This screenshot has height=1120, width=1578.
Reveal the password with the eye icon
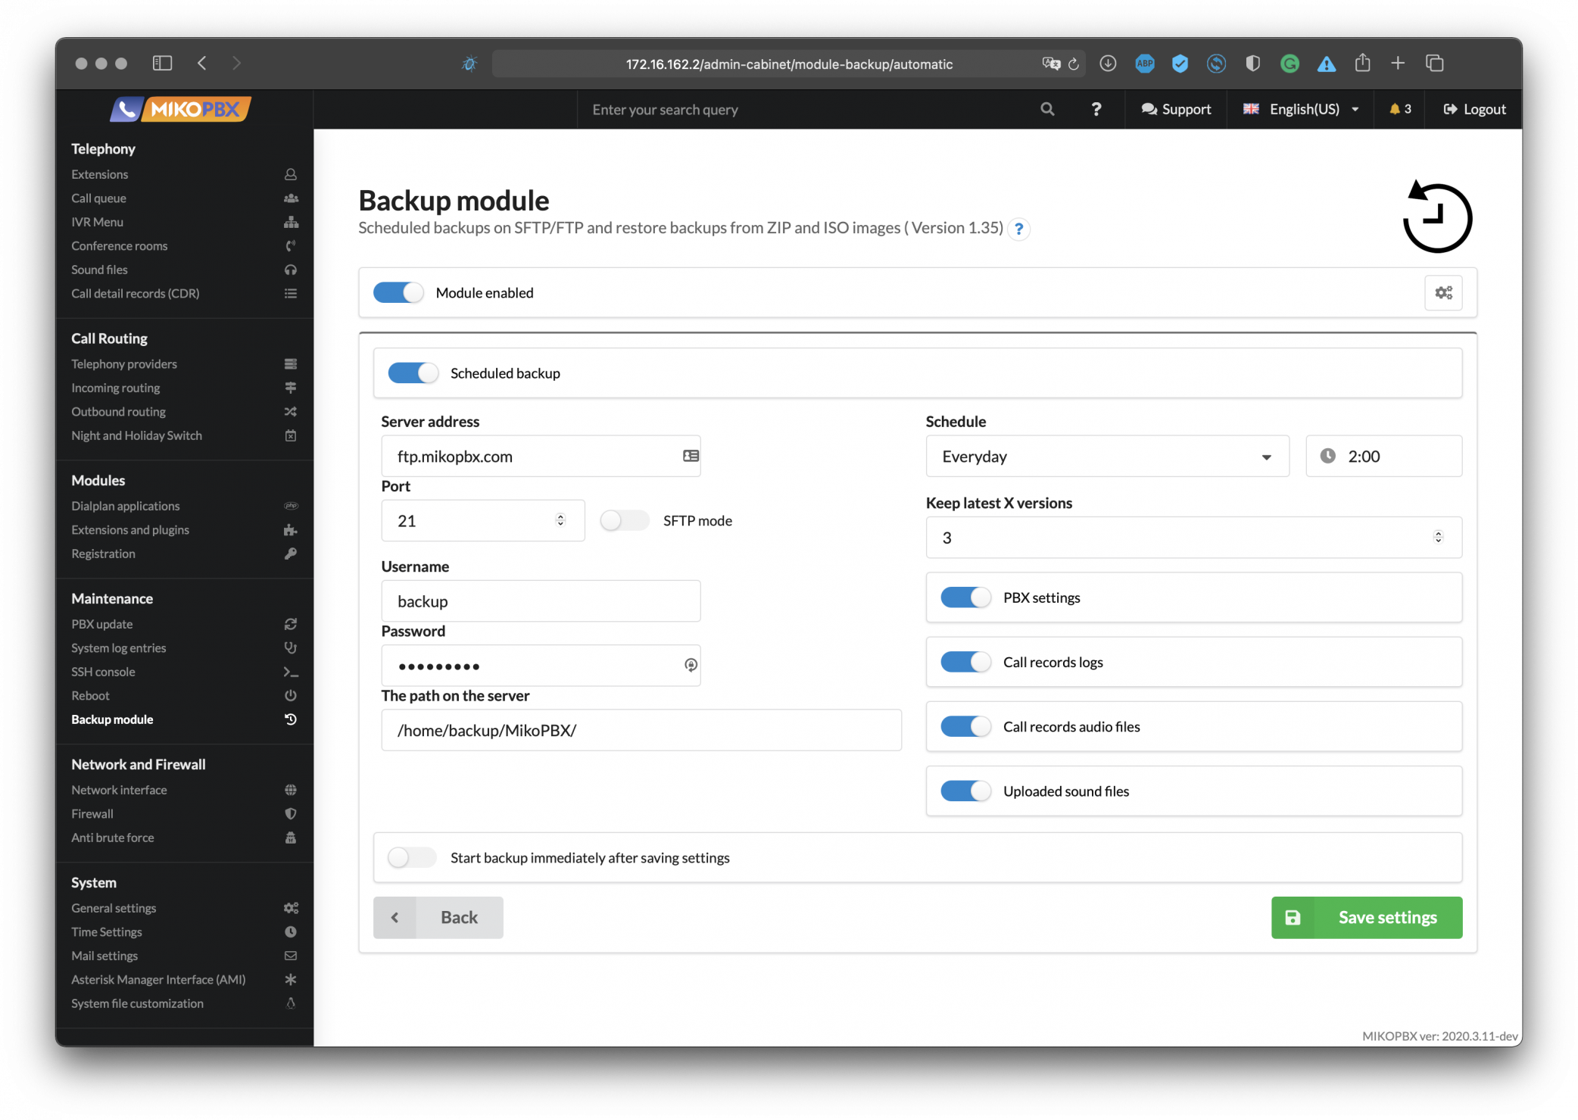coord(690,665)
